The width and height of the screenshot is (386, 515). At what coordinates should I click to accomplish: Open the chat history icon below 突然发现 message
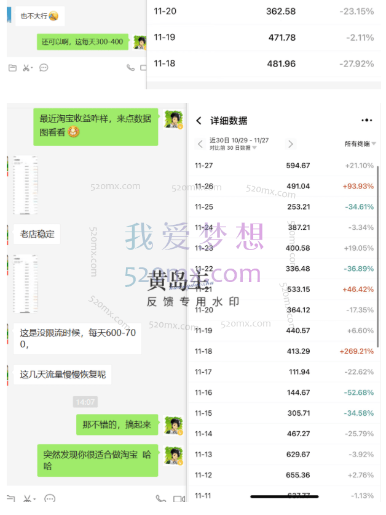(50, 498)
